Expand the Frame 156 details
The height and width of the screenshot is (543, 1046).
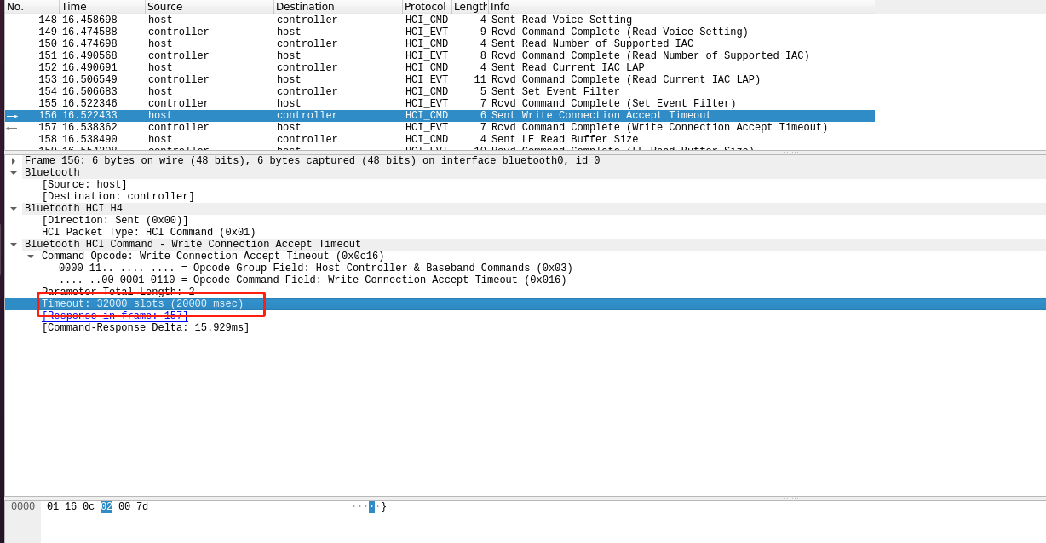13,159
